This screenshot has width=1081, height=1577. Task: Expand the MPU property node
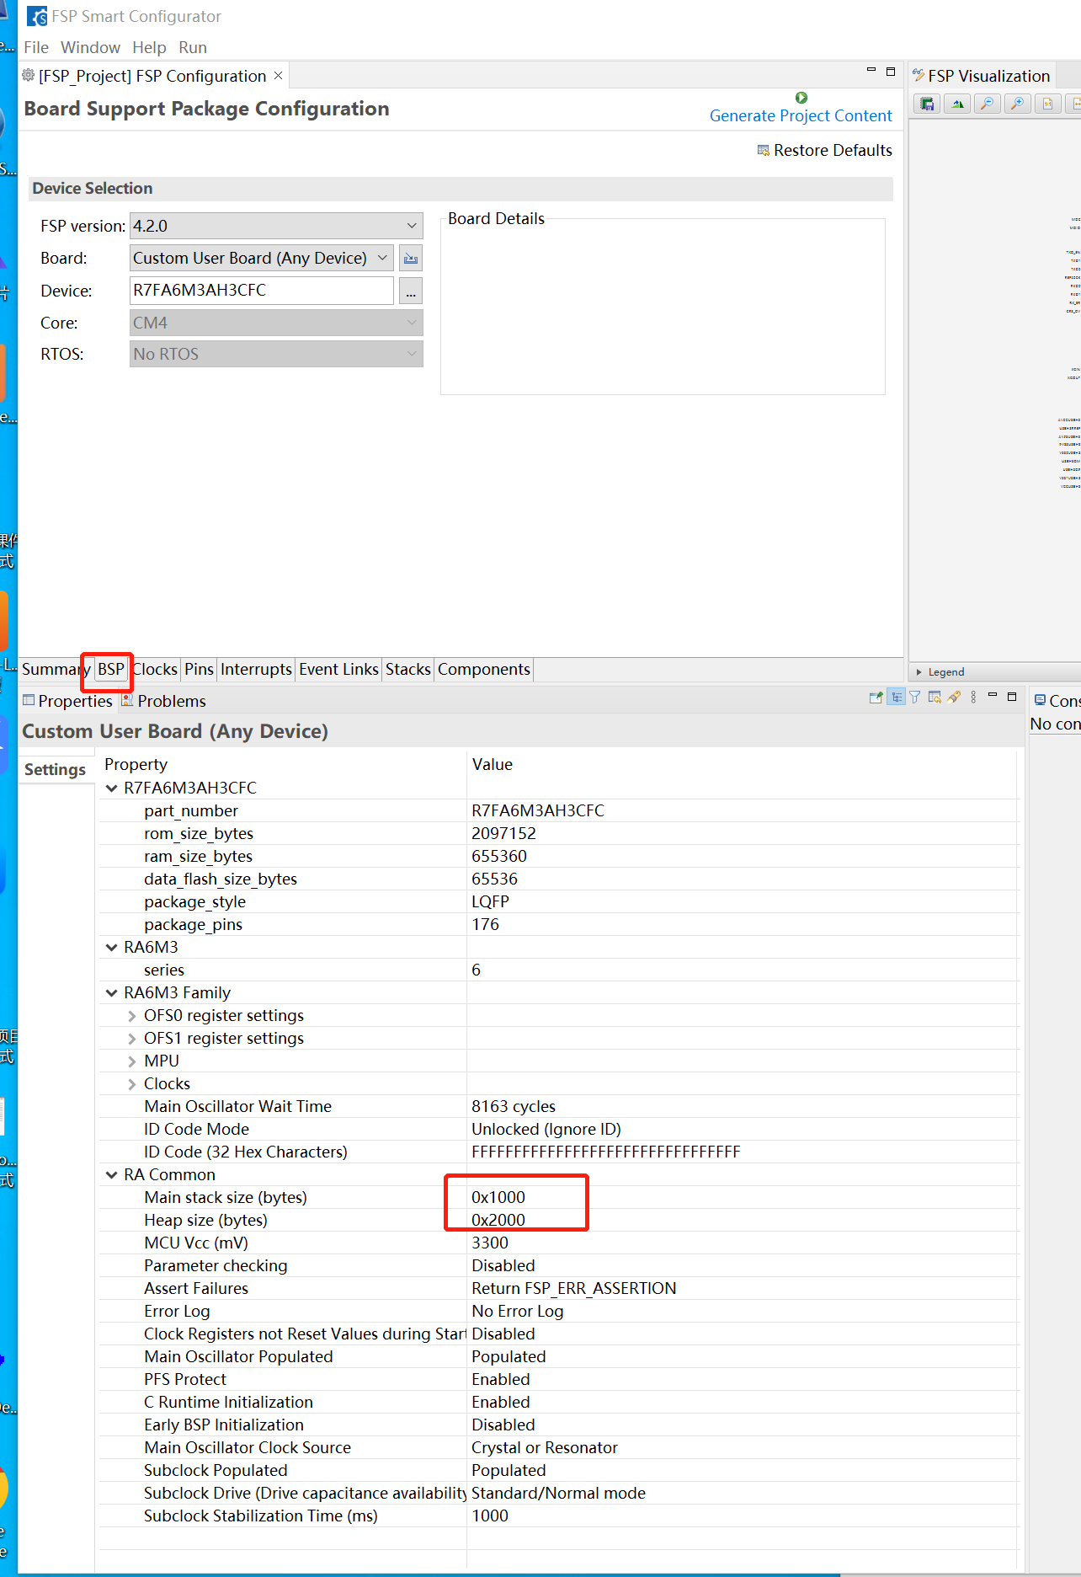[132, 1061]
